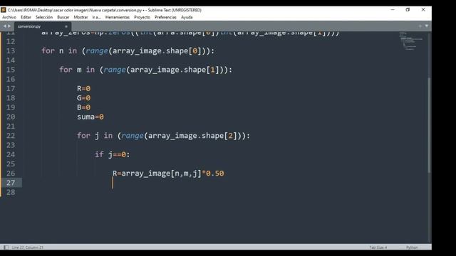Toggle the side bar icon in status bar

click(6, 247)
